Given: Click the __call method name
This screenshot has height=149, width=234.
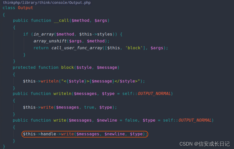Looking at the screenshot, I should 61,20.
